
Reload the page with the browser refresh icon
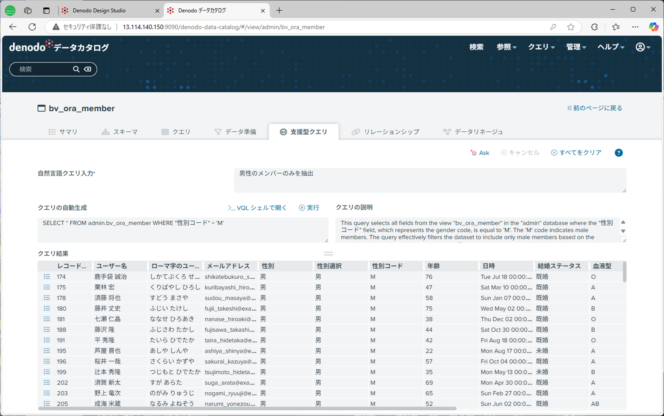coord(32,27)
